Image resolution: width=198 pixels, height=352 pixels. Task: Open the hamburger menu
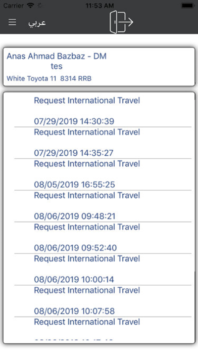click(12, 22)
